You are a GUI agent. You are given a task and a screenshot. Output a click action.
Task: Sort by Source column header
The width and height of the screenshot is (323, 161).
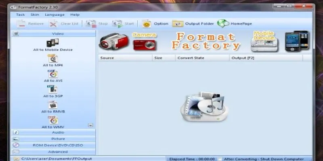pos(125,58)
